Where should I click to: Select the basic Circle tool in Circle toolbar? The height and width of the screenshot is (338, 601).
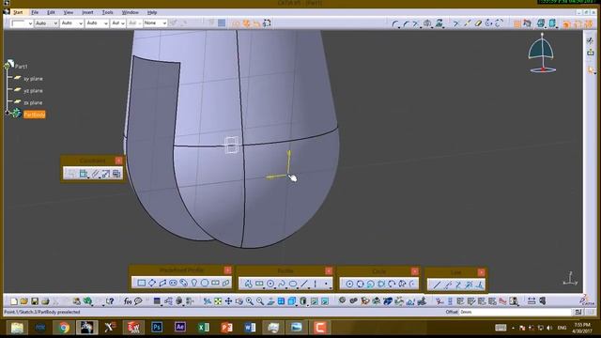click(x=349, y=284)
